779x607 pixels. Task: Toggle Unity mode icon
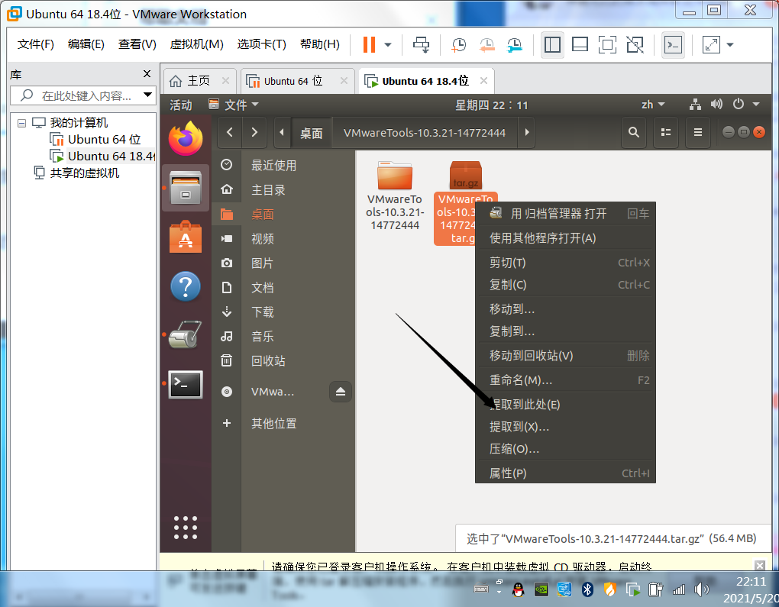635,45
